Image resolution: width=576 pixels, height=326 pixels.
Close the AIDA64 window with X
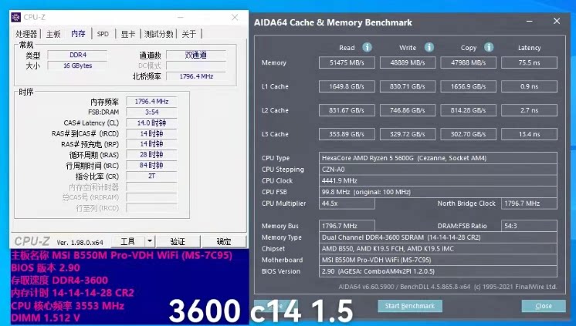click(557, 22)
